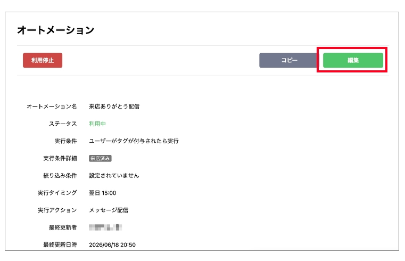This screenshot has width=405, height=261.
Task: Select the 2026/06/18 20:50 update timestamp
Action: tap(112, 244)
